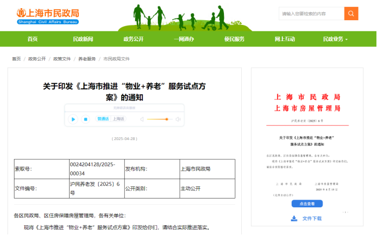This screenshot has height=235, width=377.
Task: Go to 政策文件 in the breadcrumb
Action: [x=62, y=59]
